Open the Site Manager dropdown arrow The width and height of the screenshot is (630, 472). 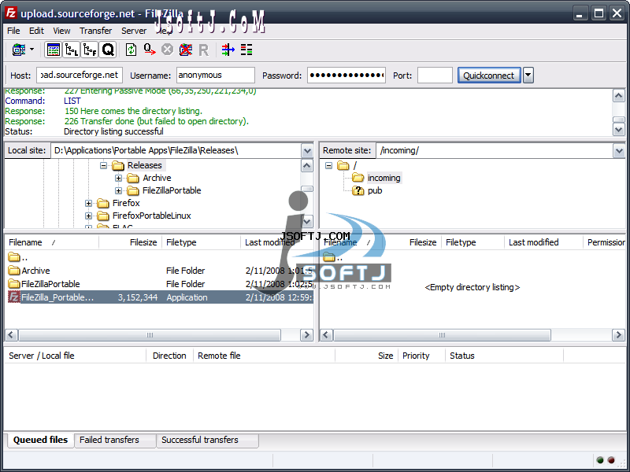pos(31,50)
